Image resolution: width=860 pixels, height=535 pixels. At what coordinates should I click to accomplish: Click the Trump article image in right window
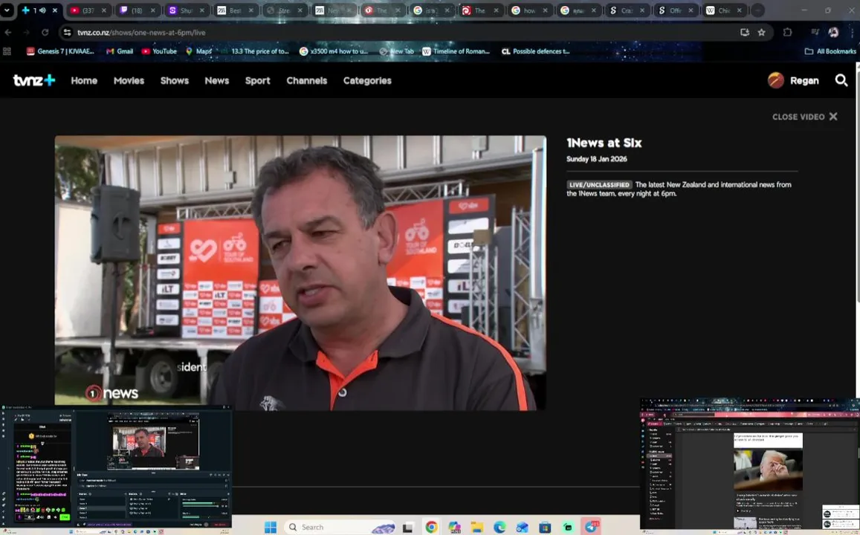pyautogui.click(x=768, y=469)
